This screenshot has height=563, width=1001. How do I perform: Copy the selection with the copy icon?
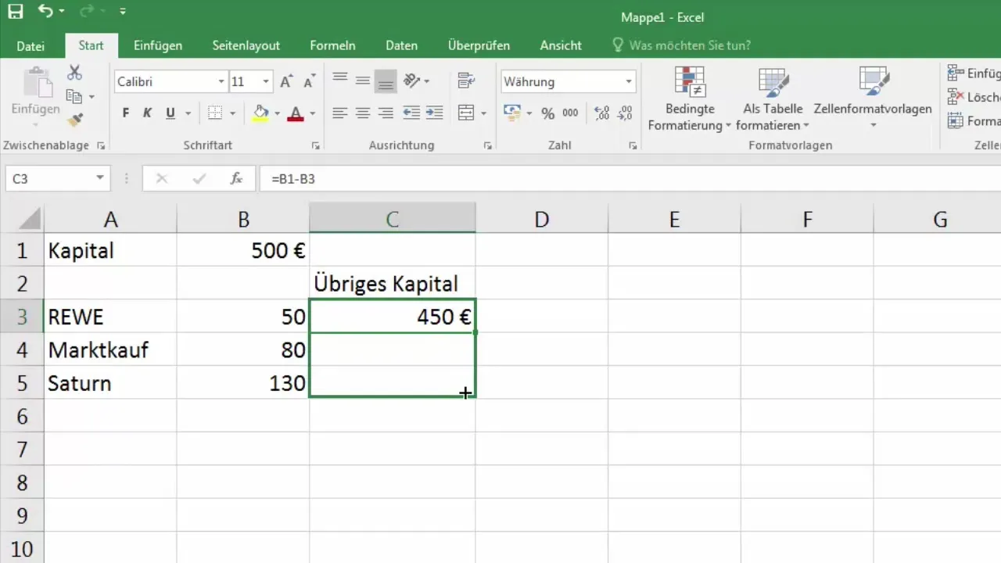(x=74, y=96)
